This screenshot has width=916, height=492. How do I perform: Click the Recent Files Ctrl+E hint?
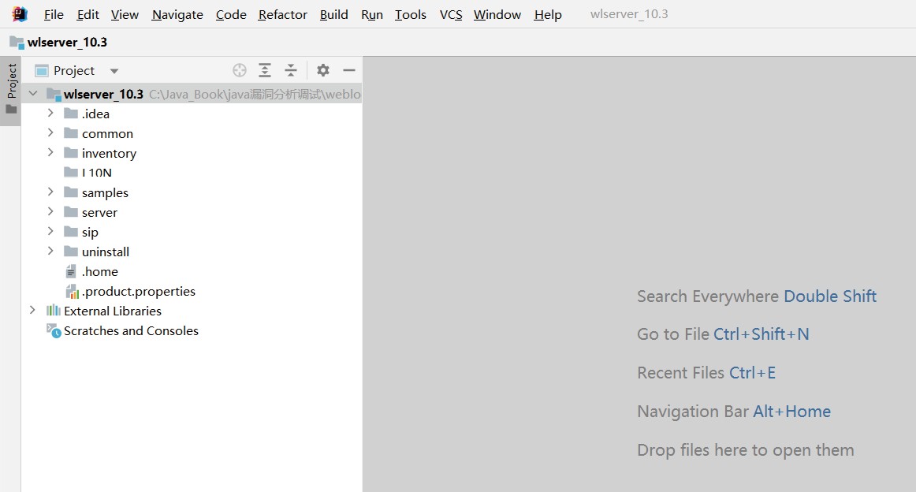(x=706, y=373)
